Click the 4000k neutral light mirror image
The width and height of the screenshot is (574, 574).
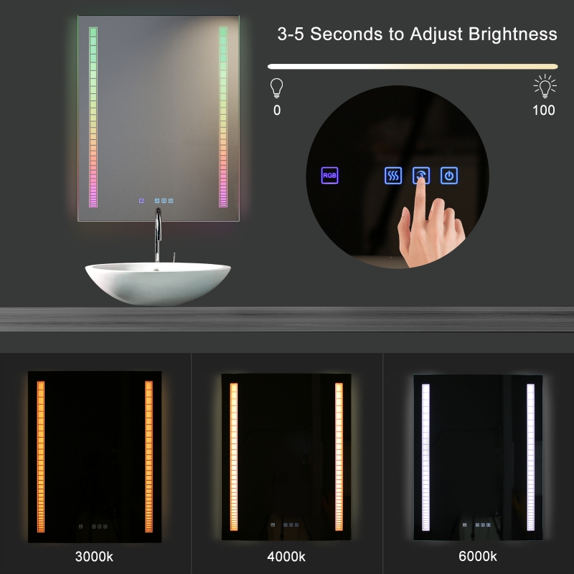(286, 456)
